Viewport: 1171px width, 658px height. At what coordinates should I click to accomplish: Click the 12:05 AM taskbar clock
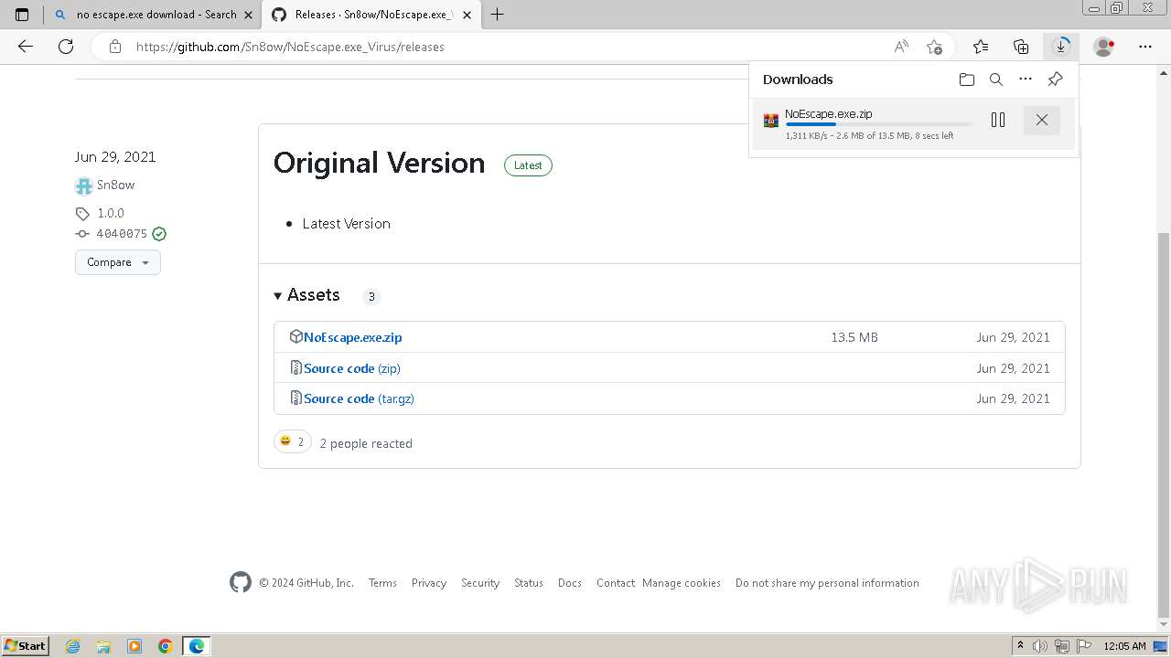pos(1124,646)
